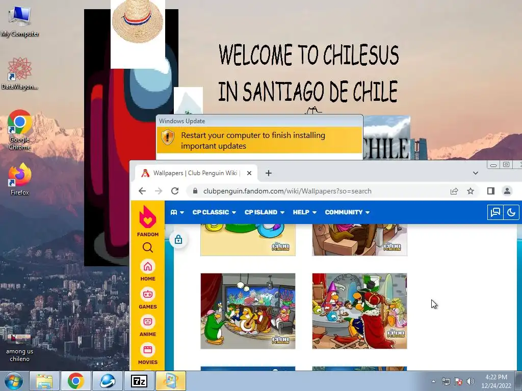Switch to Chrome via taskbar icon
Image resolution: width=522 pixels, height=391 pixels.
click(75, 381)
